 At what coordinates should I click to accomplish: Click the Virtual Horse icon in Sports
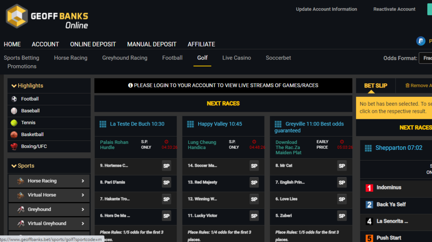point(21,195)
